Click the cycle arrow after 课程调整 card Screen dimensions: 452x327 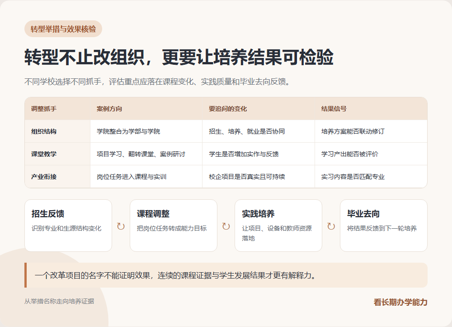pyautogui.click(x=226, y=226)
